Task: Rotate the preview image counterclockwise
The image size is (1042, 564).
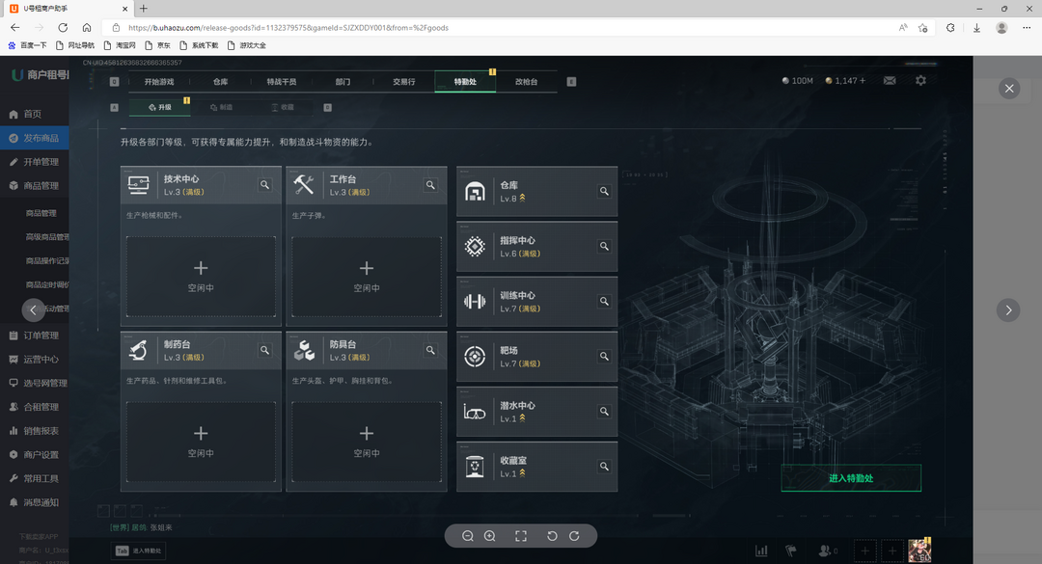Action: click(x=552, y=536)
